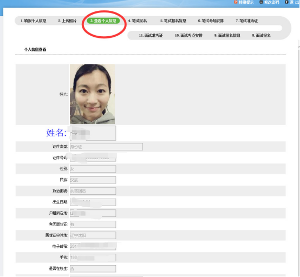
Task: Open step 4 笔试报名
Action: pos(138,21)
